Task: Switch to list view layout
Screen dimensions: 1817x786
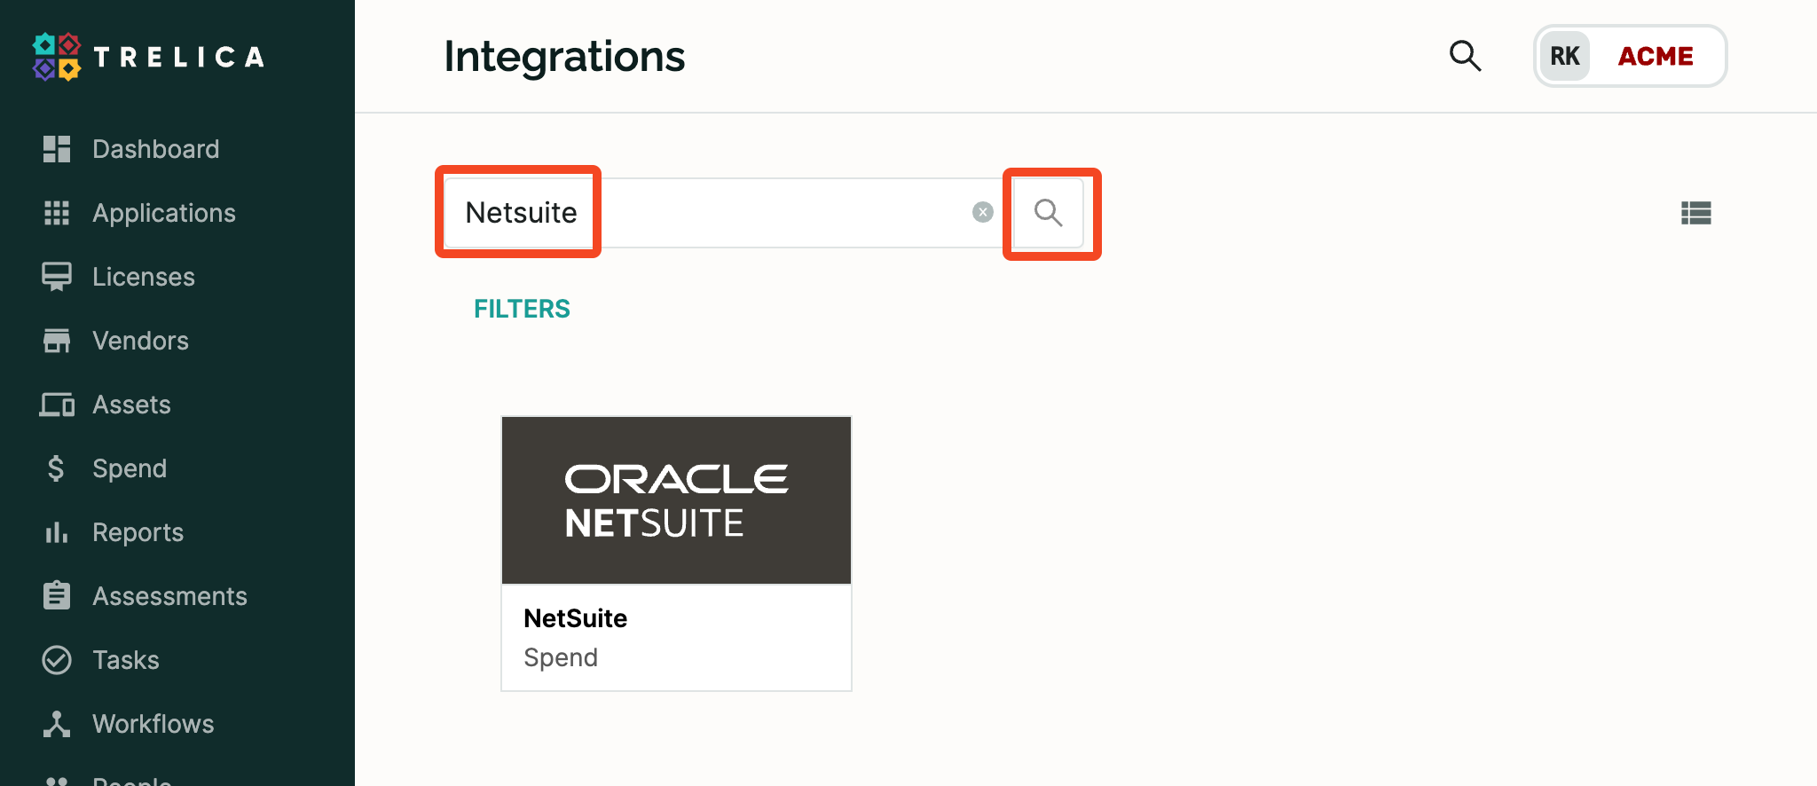Action: point(1696,213)
